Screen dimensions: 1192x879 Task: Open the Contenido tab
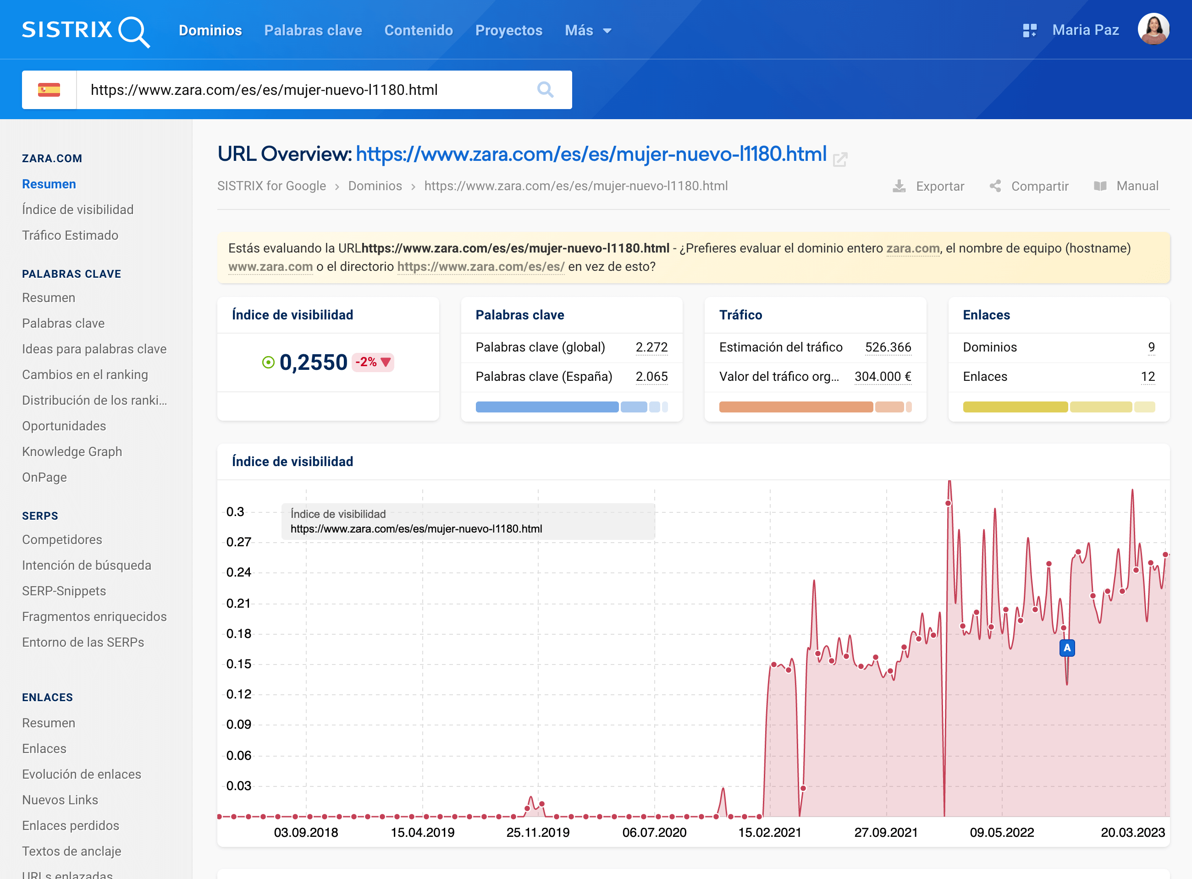[418, 30]
